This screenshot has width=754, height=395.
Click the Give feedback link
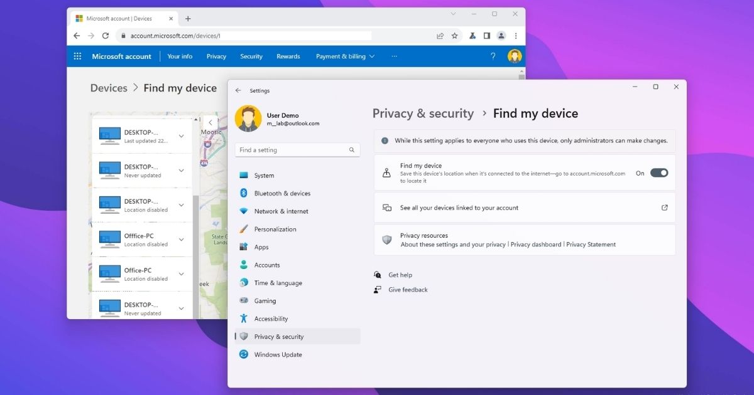click(x=408, y=290)
